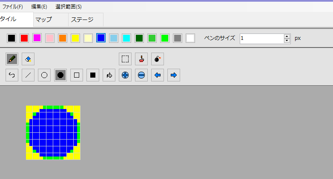Select the straight line tool

[x=28, y=75]
